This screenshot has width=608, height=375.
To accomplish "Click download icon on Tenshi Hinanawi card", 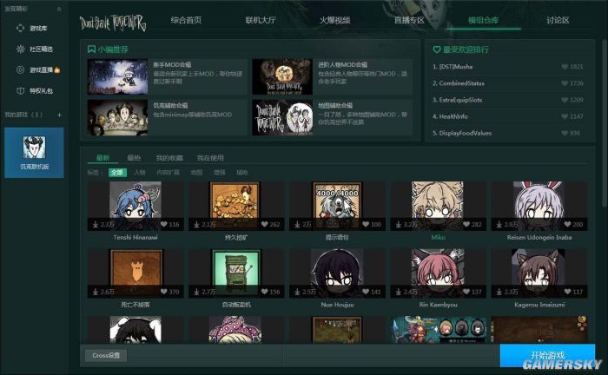I will pos(96,224).
